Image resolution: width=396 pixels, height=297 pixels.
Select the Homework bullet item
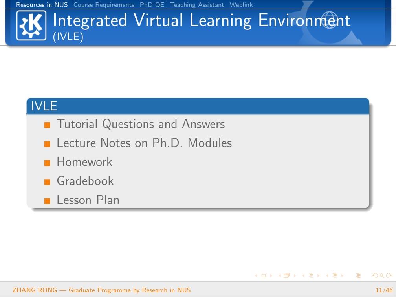click(x=84, y=162)
